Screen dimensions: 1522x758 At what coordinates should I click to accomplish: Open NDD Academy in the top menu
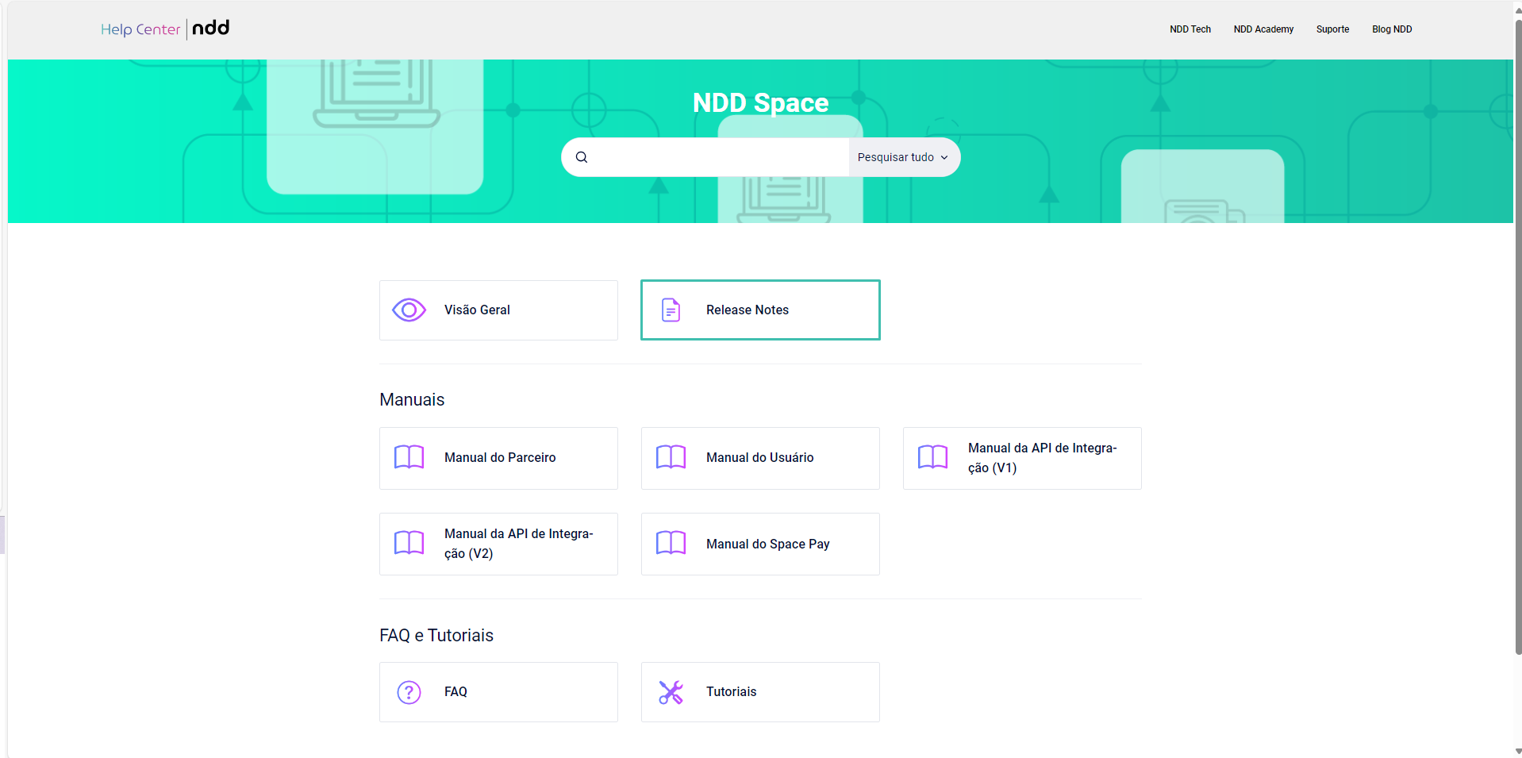1263,29
